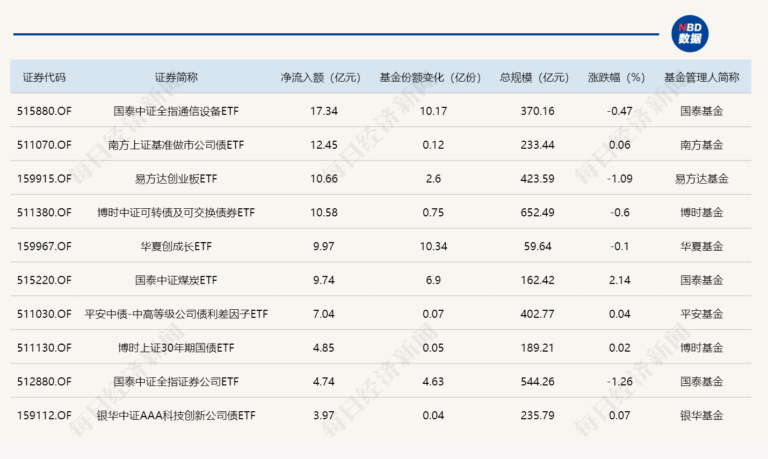Click fund name 华夏创成长ETF

pyautogui.click(x=176, y=246)
